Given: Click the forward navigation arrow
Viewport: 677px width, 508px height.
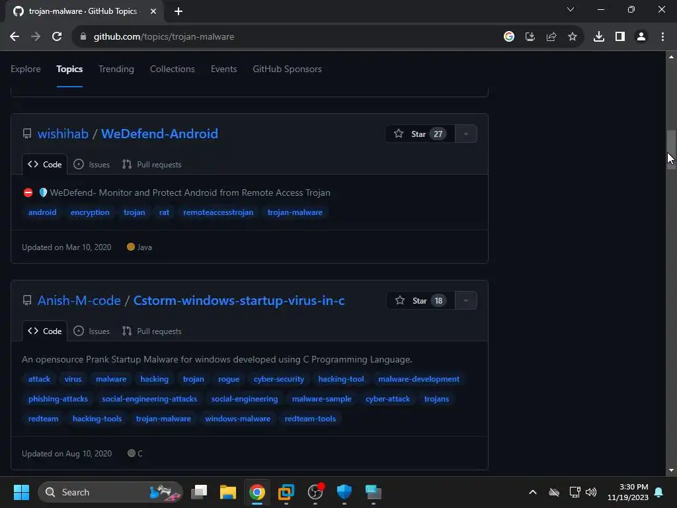Looking at the screenshot, I should [x=36, y=37].
